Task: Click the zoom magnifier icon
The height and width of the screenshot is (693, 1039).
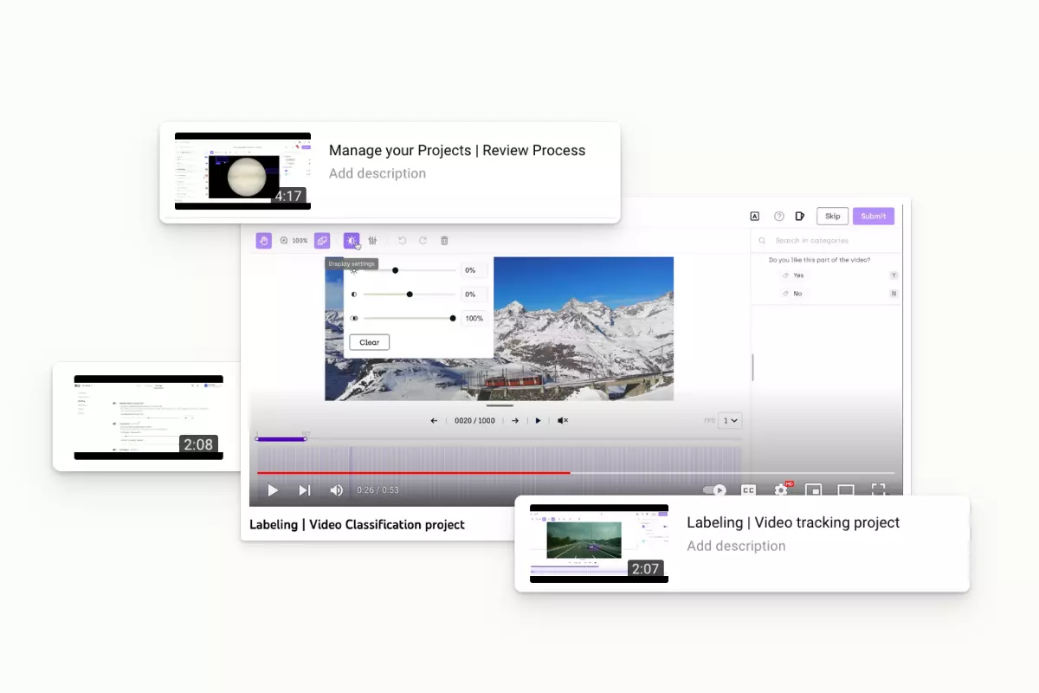Action: point(284,241)
